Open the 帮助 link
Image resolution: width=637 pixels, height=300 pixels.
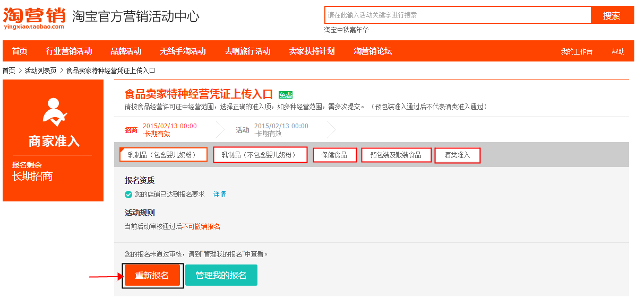tap(618, 52)
